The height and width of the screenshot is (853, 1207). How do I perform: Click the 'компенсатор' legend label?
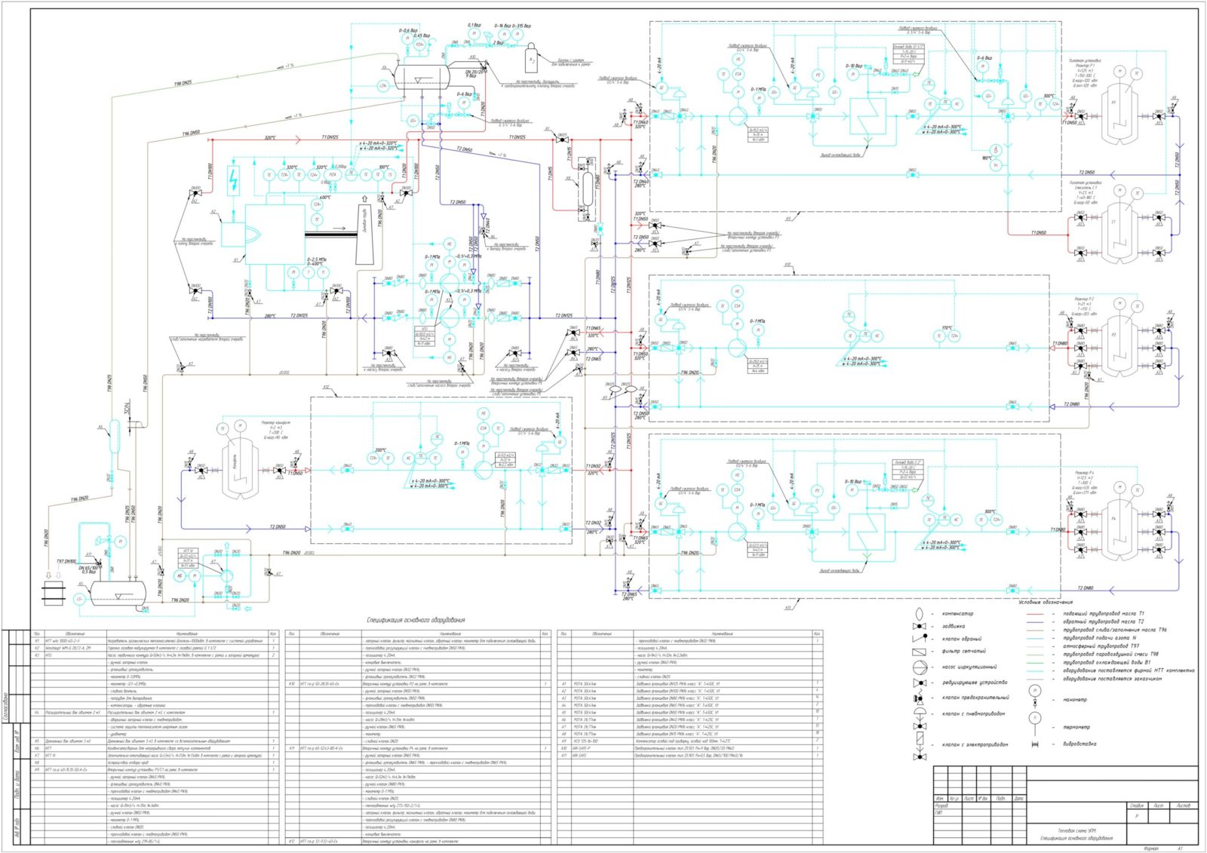pyautogui.click(x=957, y=614)
